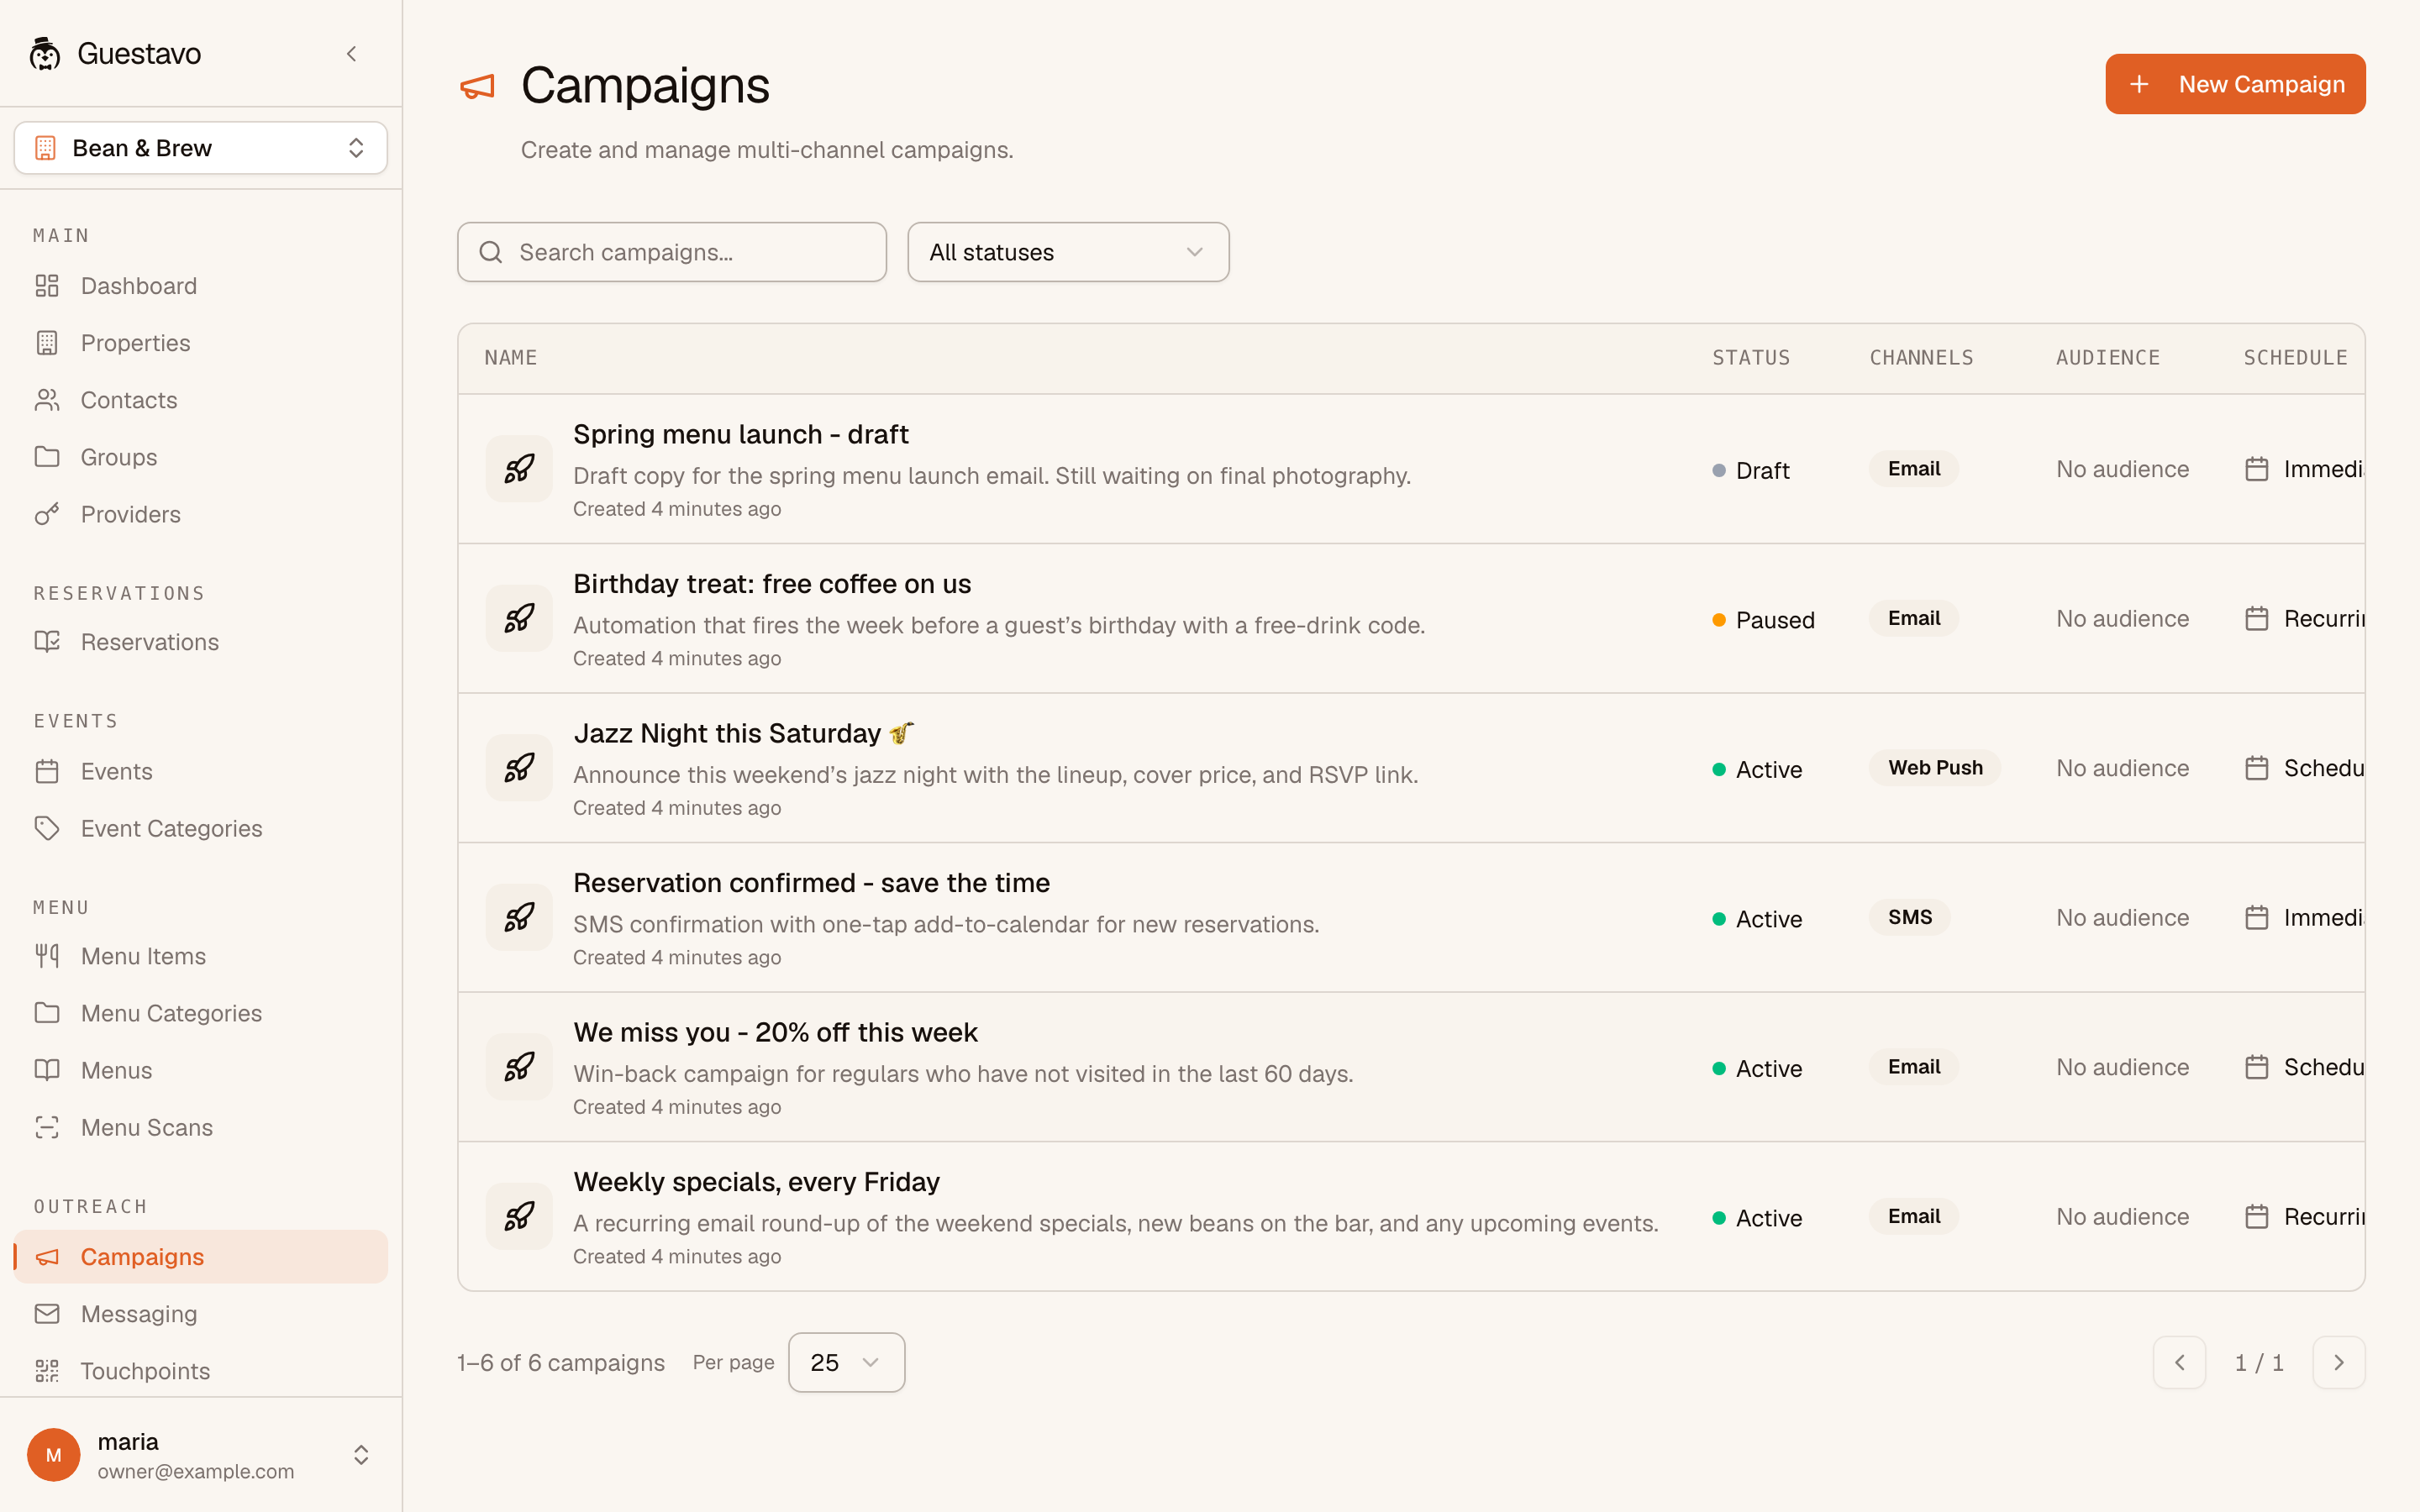Click rocket icon of We miss you row
The height and width of the screenshot is (1512, 2420).
tap(519, 1067)
